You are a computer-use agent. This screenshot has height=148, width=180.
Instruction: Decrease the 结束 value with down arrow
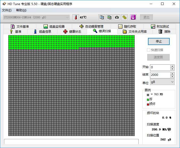(172, 76)
